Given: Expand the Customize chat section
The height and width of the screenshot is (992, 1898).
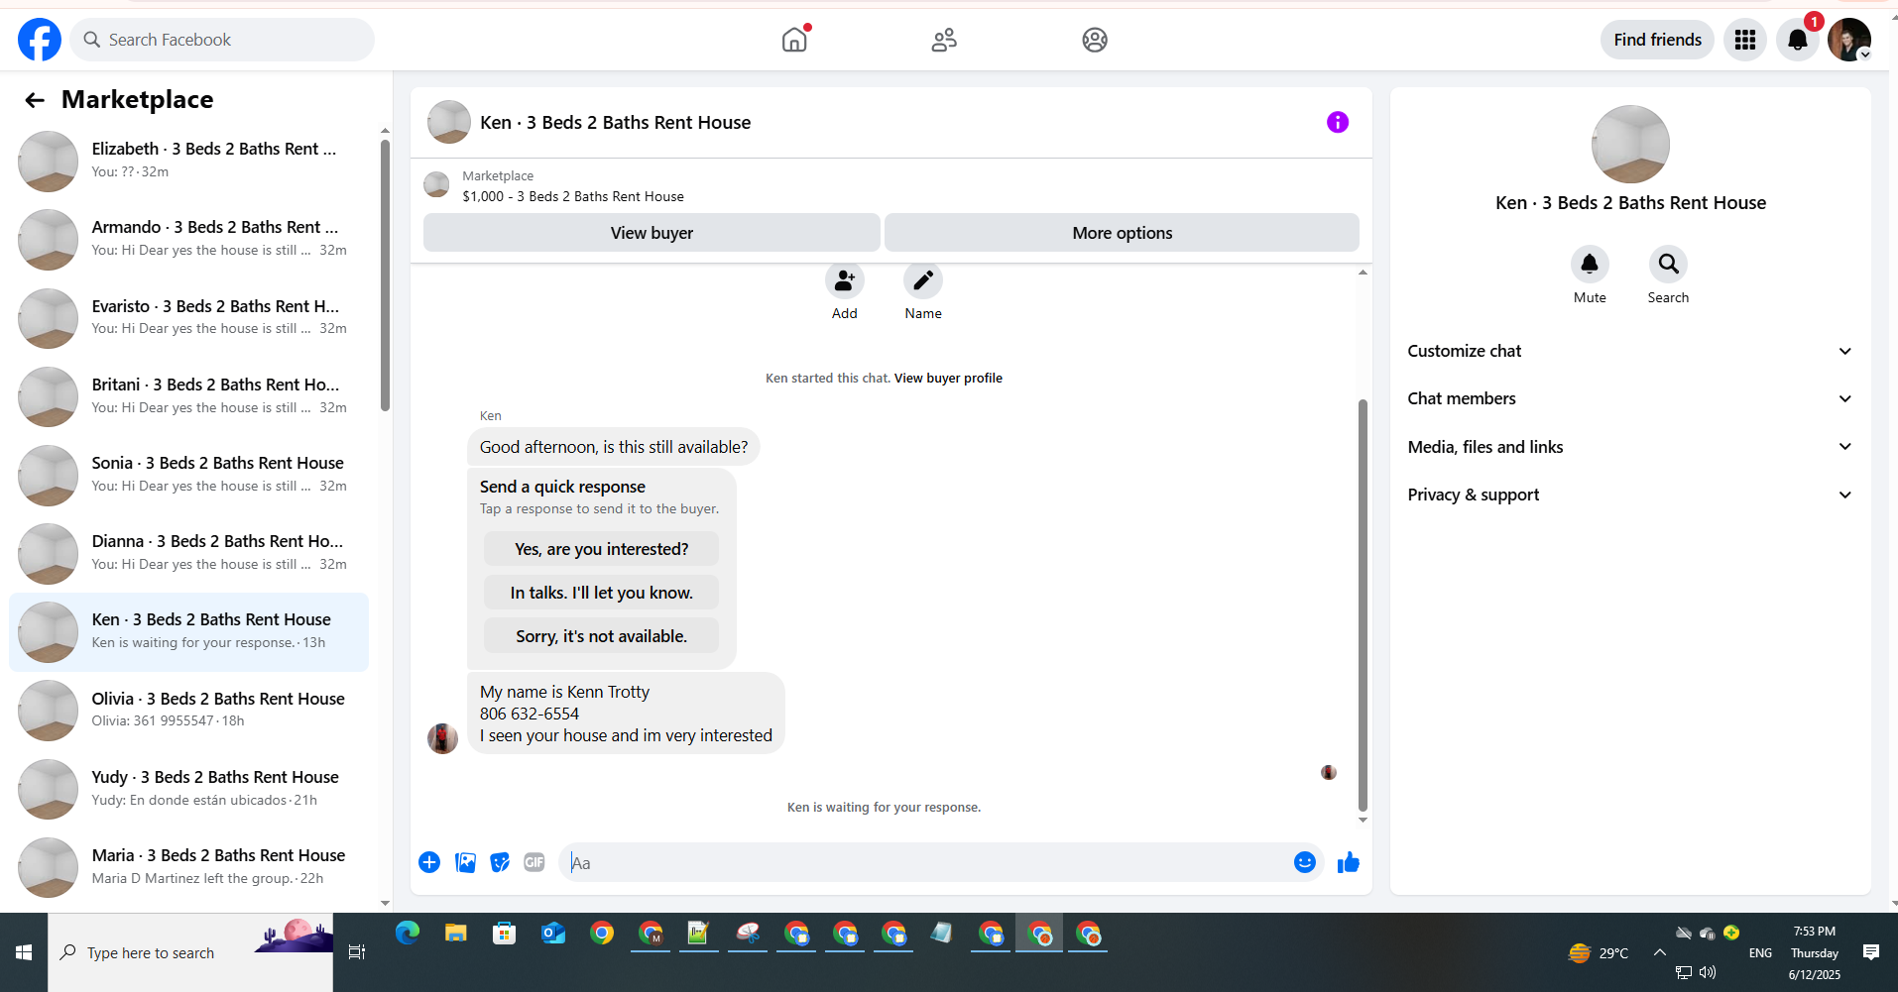Looking at the screenshot, I should [1630, 351].
